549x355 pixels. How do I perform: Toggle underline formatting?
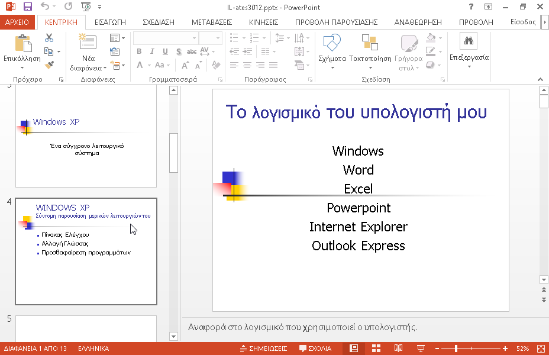coord(165,51)
